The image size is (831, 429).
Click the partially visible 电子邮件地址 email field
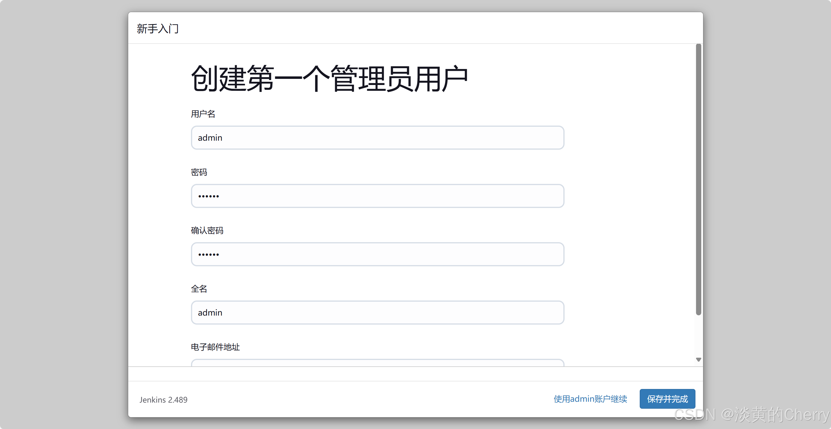tap(377, 363)
